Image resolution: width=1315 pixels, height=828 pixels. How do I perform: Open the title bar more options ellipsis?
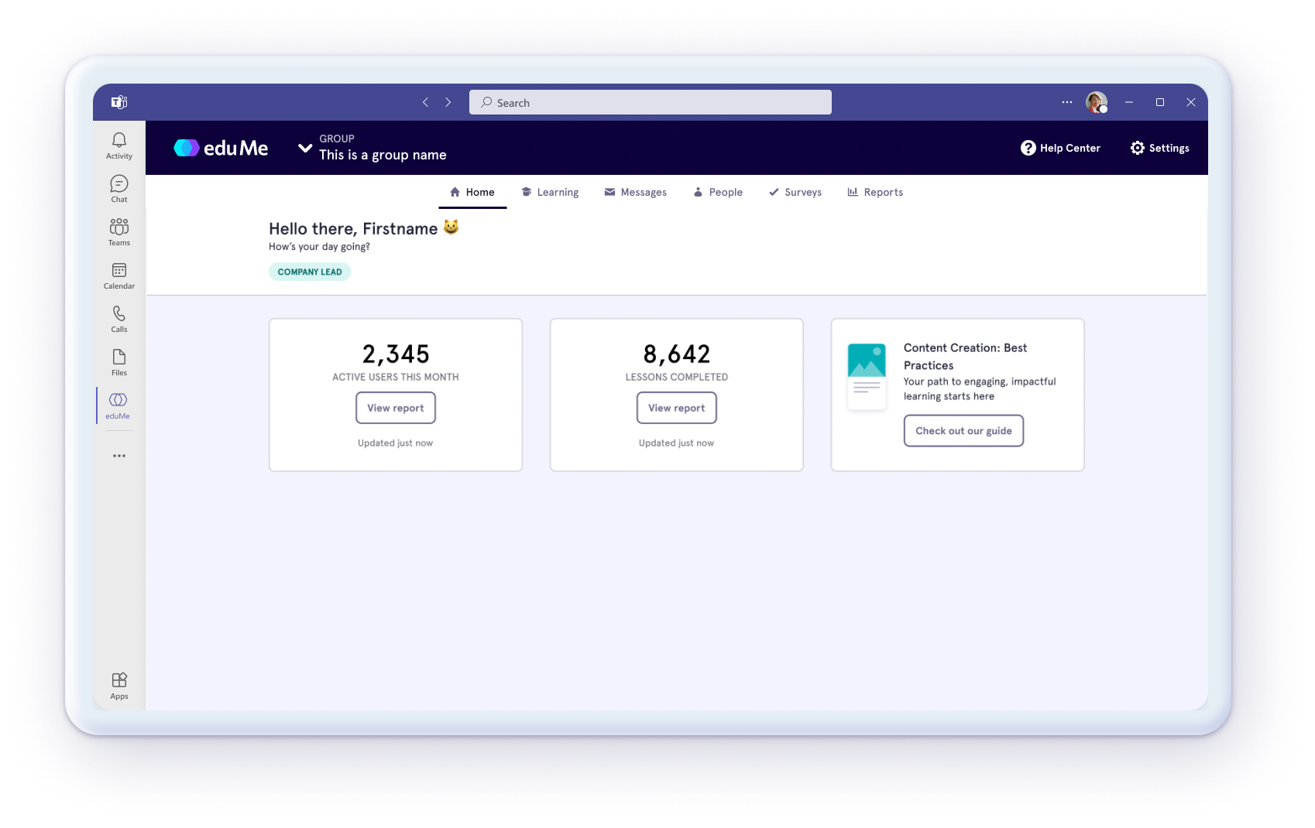(x=1067, y=102)
